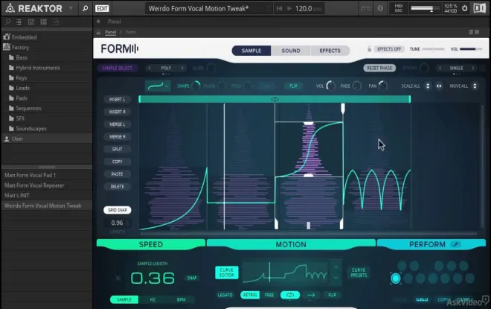
Task: Click the lock icon beside Panel breadcrumb
Action: tap(98, 32)
